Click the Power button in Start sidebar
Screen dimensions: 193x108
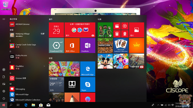4,98
